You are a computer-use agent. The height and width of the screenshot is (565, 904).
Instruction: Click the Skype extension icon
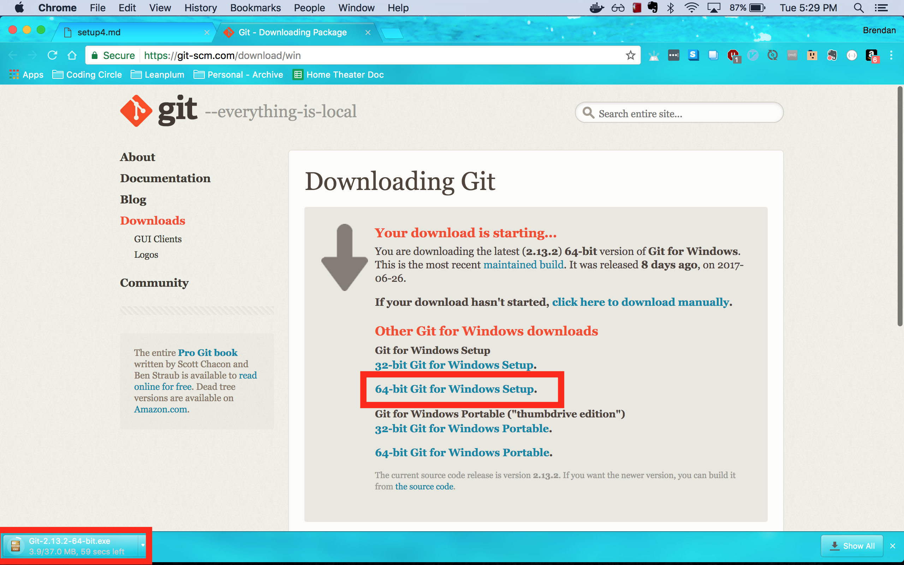[x=693, y=55]
